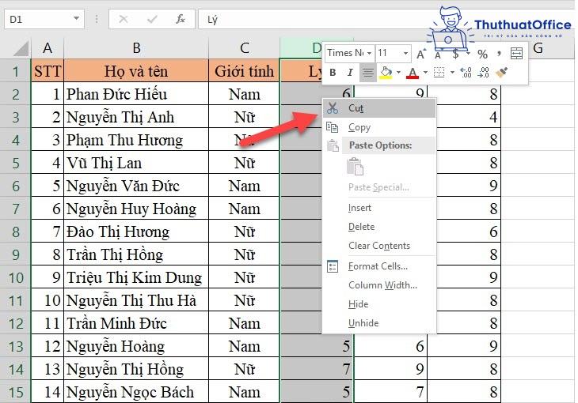
Task: Decrease font size with the small A
Action: click(x=438, y=55)
